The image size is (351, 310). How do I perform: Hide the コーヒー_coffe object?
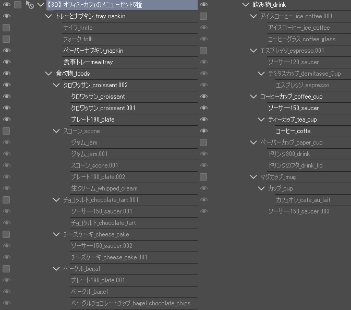(x=204, y=131)
